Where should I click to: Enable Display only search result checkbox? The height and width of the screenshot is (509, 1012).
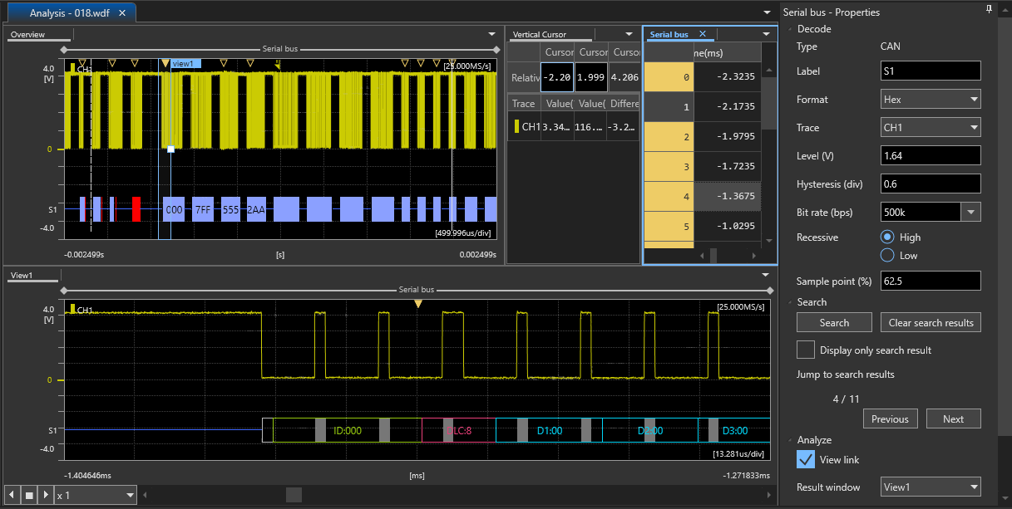[x=805, y=350]
